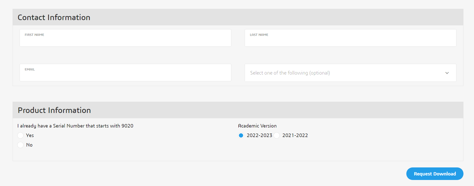Select the No radio button for serial number

coord(21,145)
